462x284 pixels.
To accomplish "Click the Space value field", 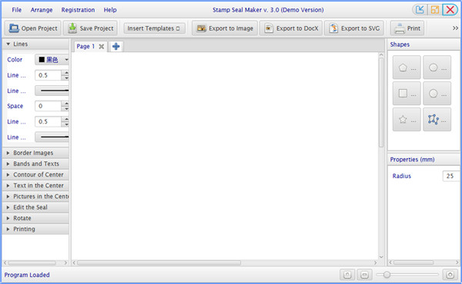I will coord(48,106).
